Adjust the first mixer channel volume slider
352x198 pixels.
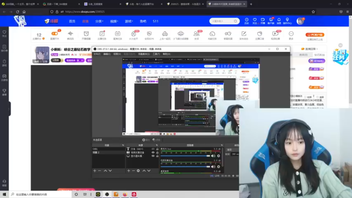pos(185,156)
